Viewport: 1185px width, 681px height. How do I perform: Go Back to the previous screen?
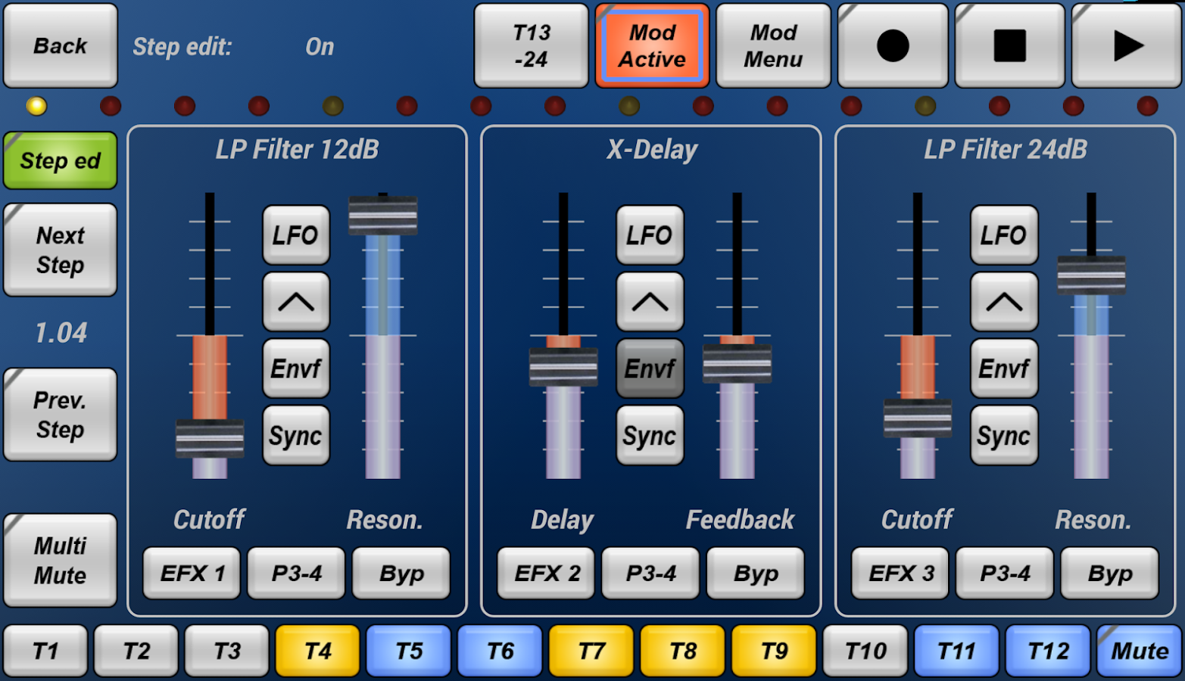pos(60,45)
